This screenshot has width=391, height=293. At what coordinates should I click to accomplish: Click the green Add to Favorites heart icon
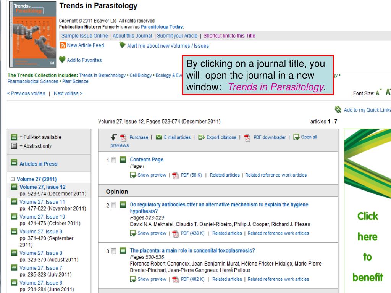pos(62,60)
